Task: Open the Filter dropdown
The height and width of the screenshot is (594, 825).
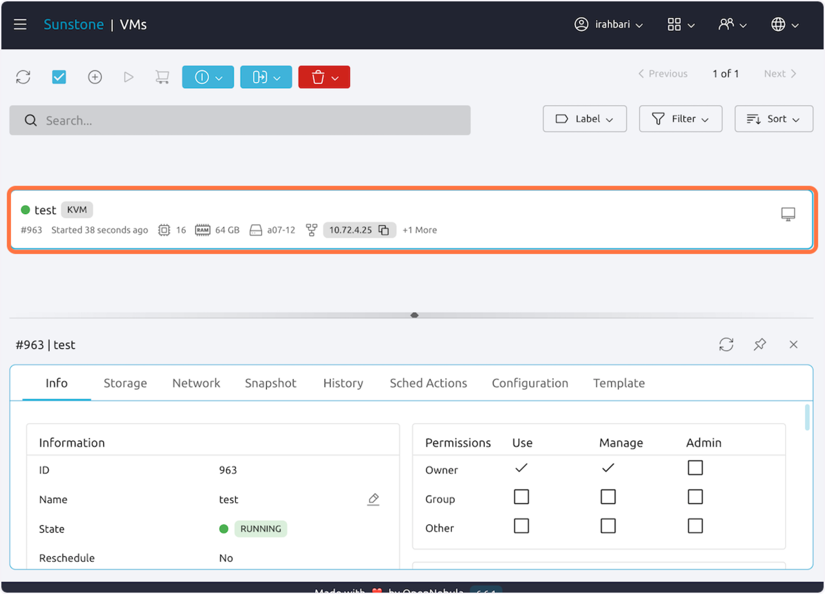Action: [681, 119]
